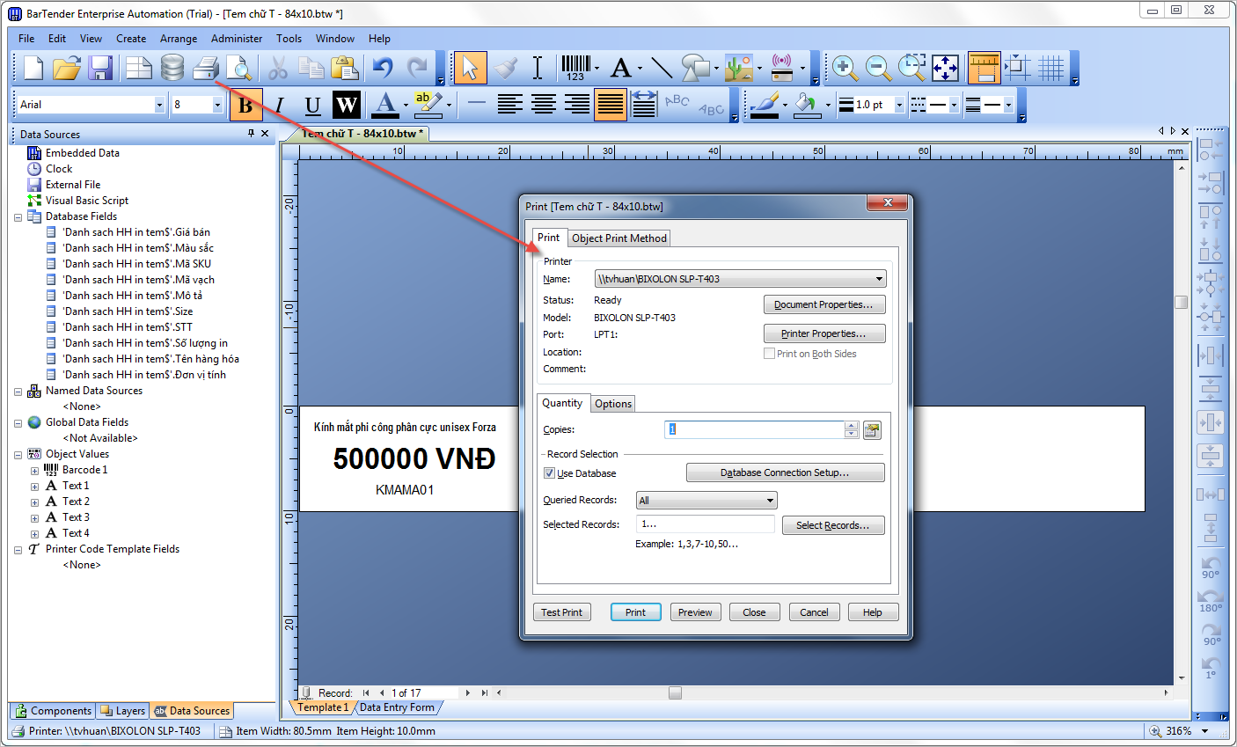1237x747 pixels.
Task: Collapse the Database Fields tree node
Action: (18, 217)
